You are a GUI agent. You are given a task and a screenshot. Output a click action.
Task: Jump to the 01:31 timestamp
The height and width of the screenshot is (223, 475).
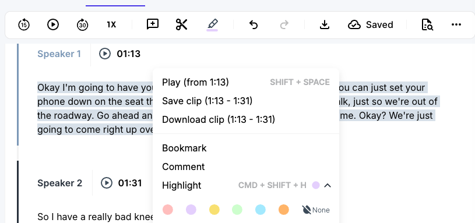coord(130,183)
